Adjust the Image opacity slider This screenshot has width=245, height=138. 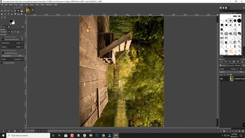coord(13,56)
